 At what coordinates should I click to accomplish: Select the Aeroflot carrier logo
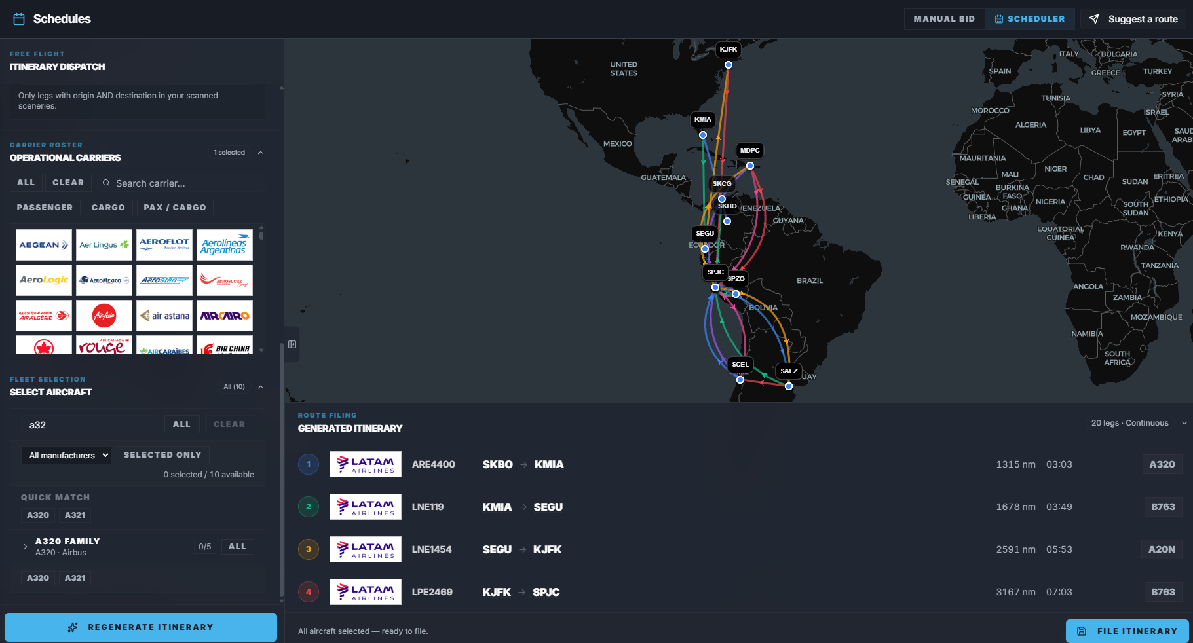point(164,245)
